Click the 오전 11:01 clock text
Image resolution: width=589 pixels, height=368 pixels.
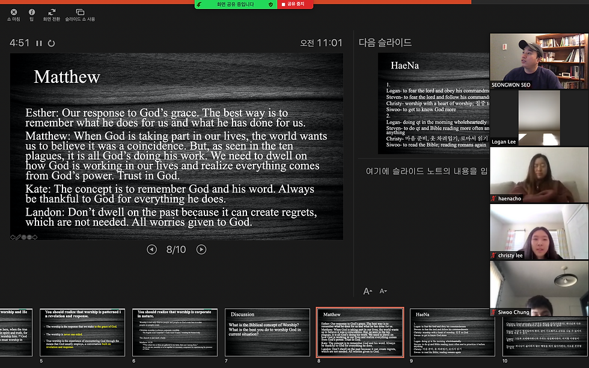click(x=321, y=43)
